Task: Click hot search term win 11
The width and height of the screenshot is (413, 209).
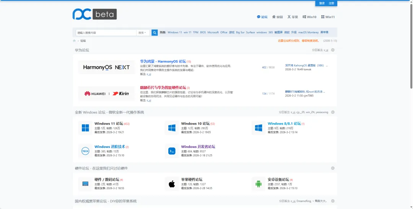Action: pos(187,32)
